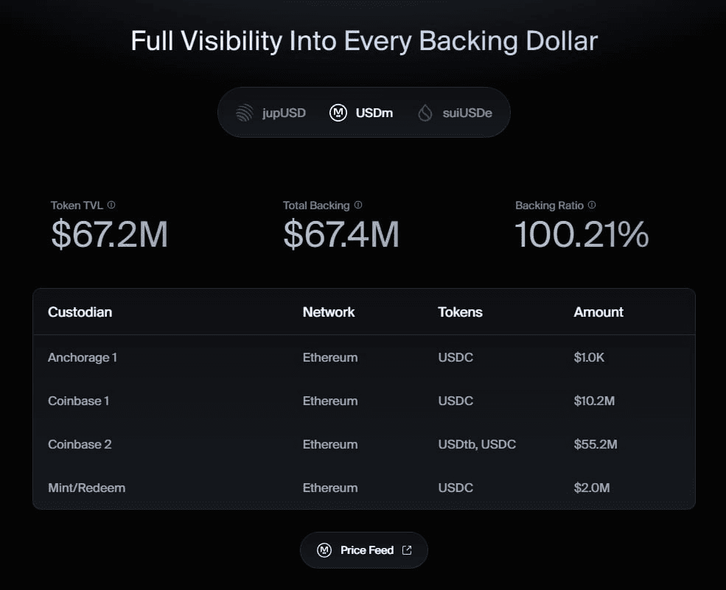
Task: Click info icon next to Backing Ratio
Action: pos(592,206)
